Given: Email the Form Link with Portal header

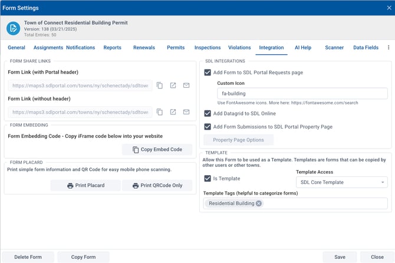Looking at the screenshot, I should pyautogui.click(x=186, y=86).
